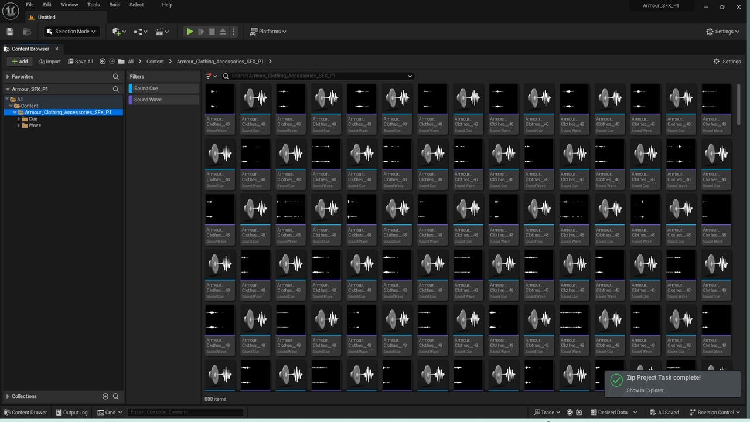Click the Save current level icon

(10, 32)
